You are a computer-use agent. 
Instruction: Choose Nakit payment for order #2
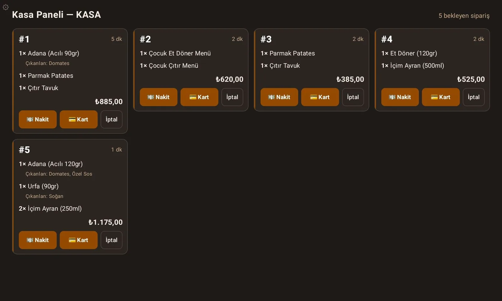158,97
